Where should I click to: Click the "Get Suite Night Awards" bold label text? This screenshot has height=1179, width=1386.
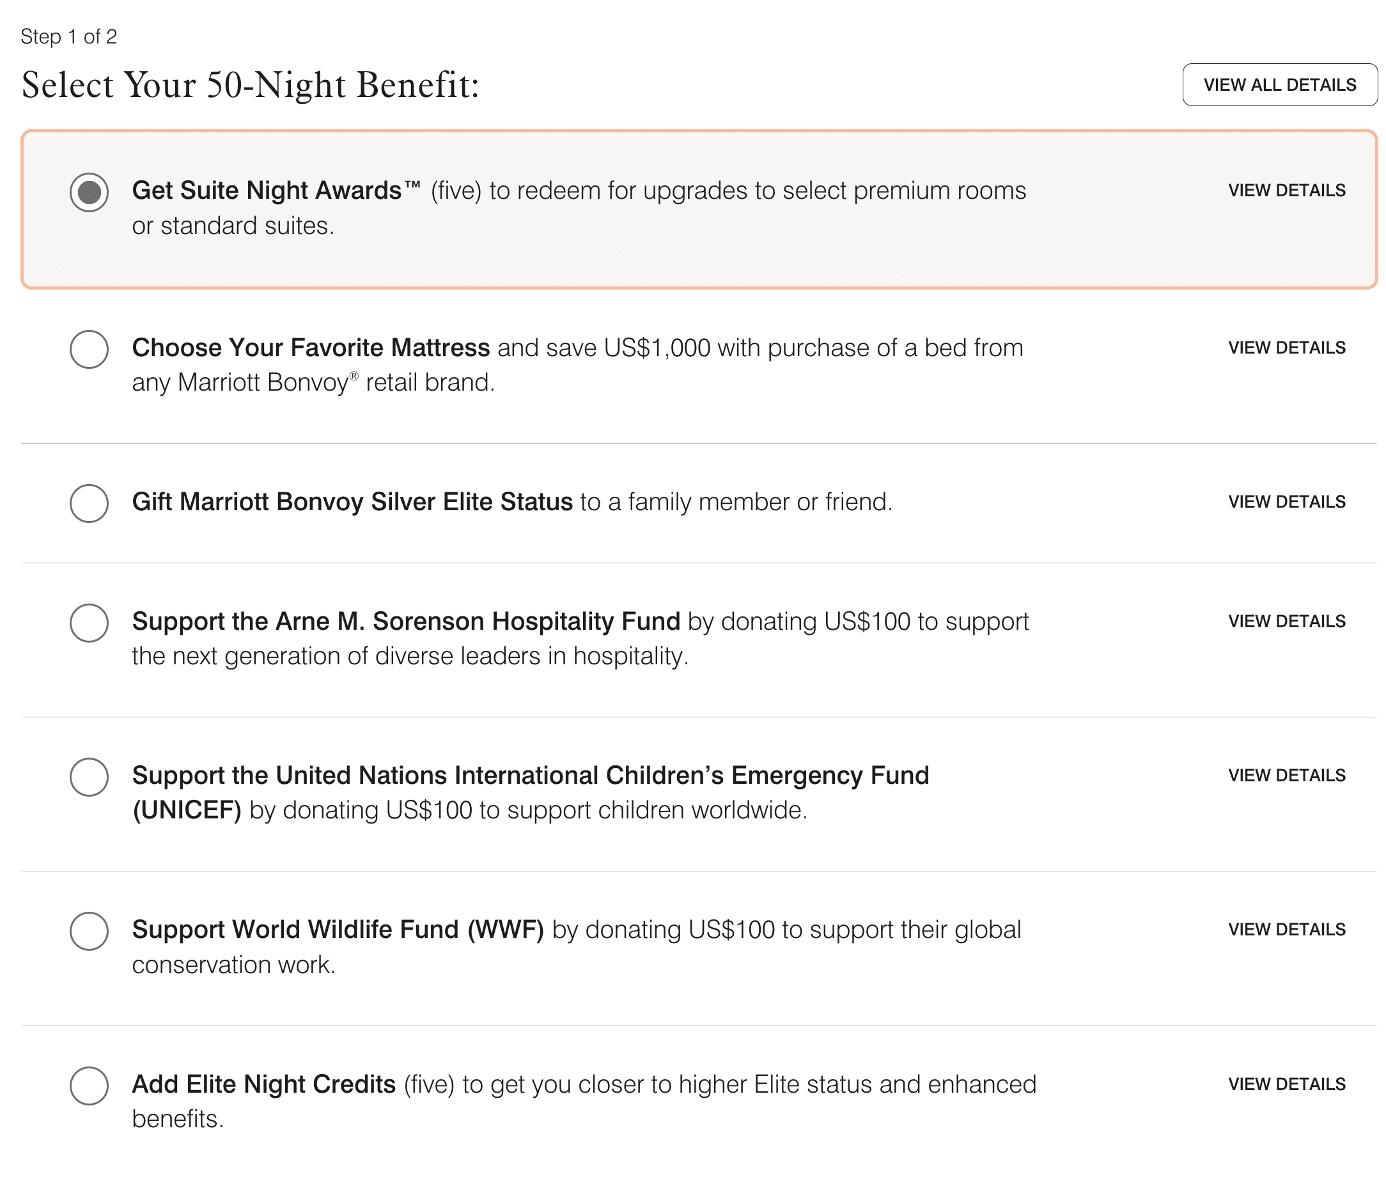click(x=267, y=191)
